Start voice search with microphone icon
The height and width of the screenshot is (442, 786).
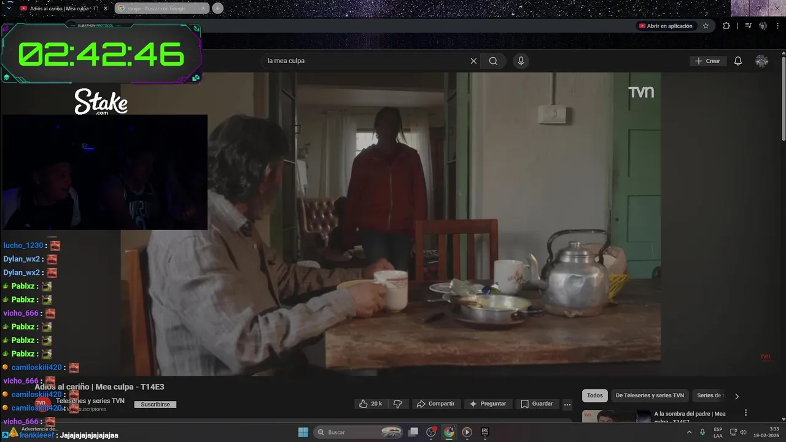(x=521, y=61)
